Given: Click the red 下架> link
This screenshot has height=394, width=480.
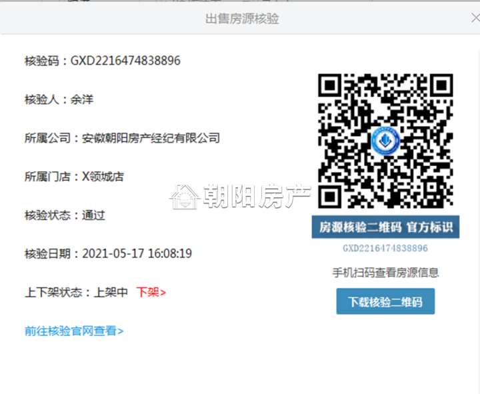Looking at the screenshot, I should click(151, 293).
